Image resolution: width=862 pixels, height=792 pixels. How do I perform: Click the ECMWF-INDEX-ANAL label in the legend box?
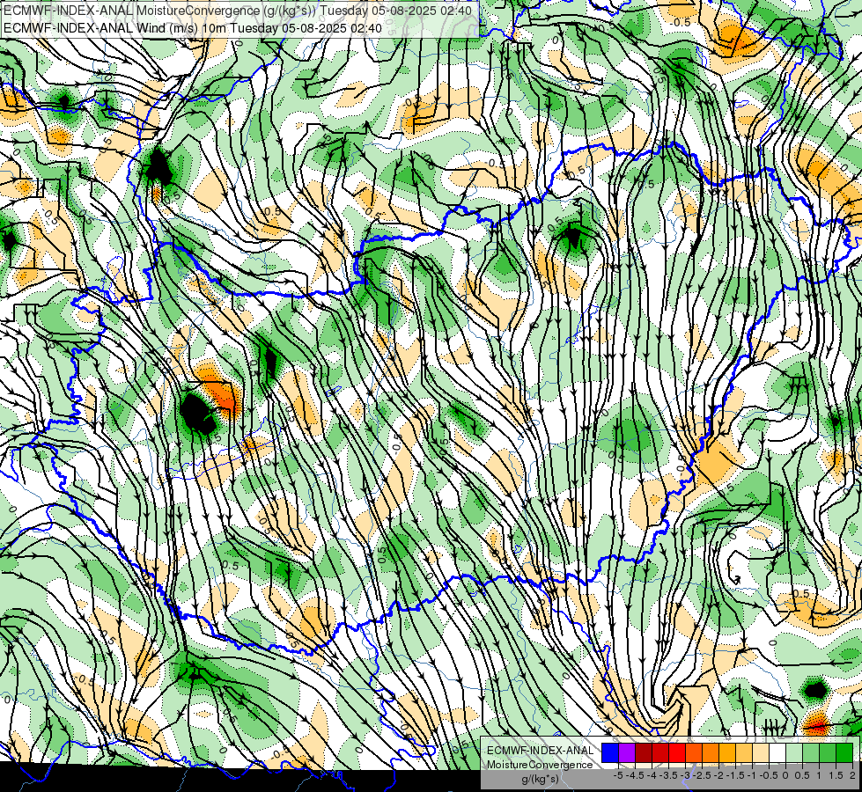click(x=540, y=751)
